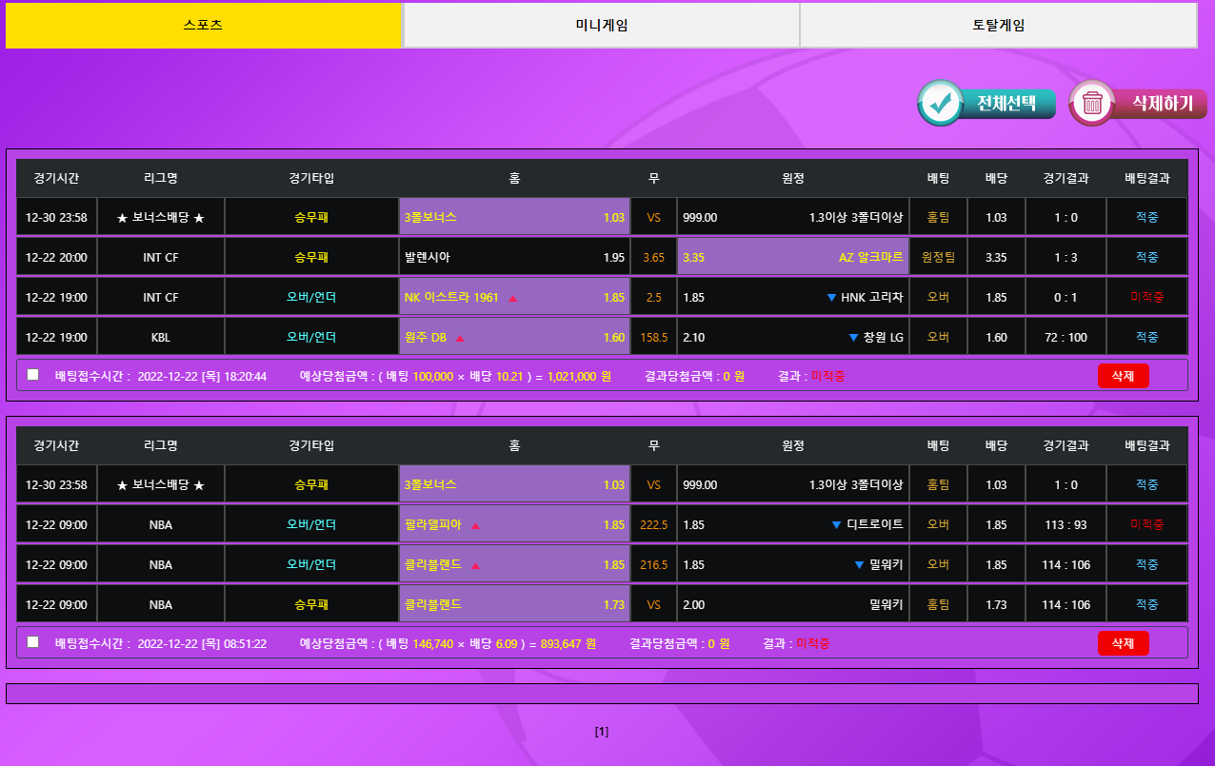Click the AZ 알크마르 away odds cell
Viewport: 1215px width, 766px height.
(x=792, y=257)
